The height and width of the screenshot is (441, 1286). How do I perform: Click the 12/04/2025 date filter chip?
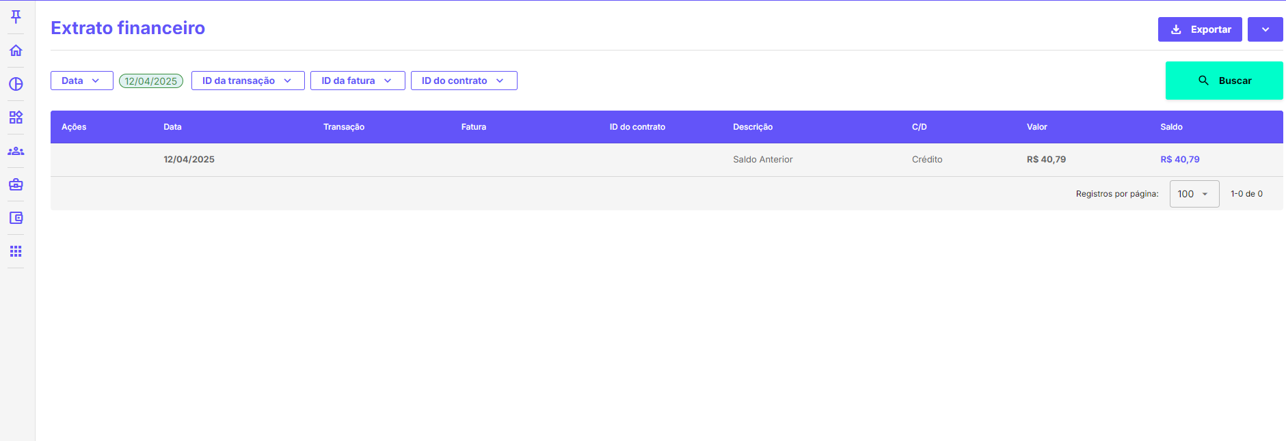tap(151, 81)
